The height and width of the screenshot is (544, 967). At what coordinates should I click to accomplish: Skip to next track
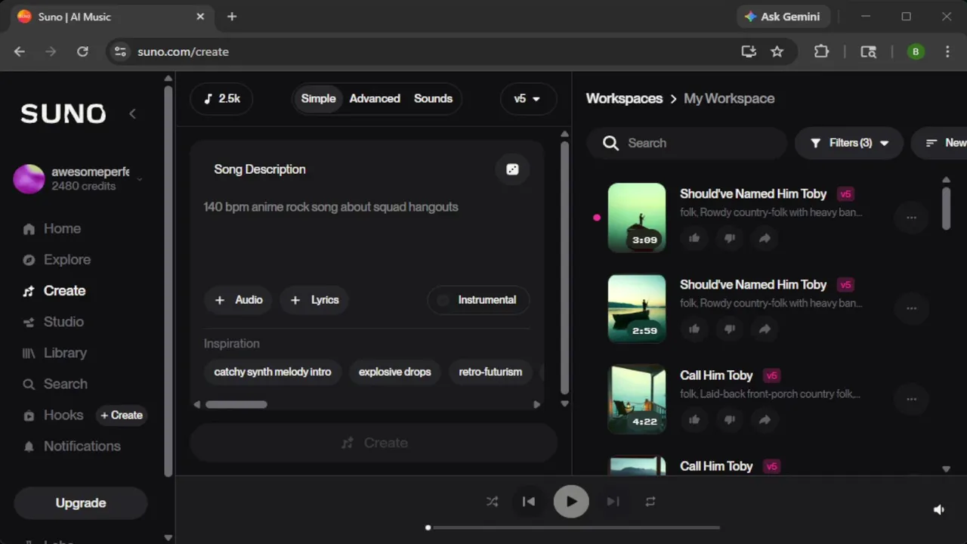(613, 501)
